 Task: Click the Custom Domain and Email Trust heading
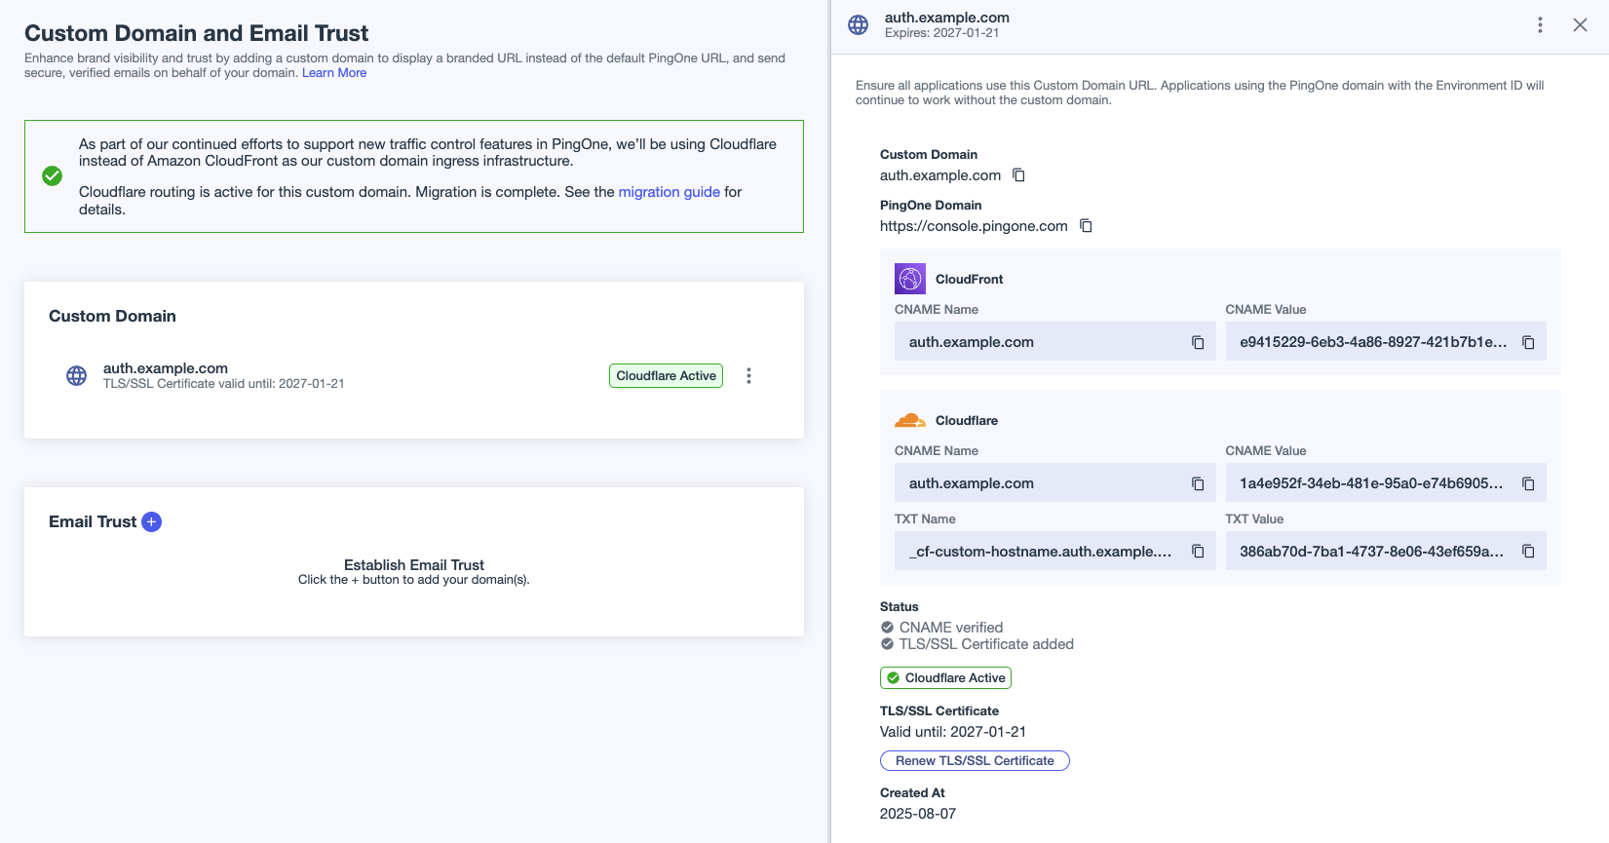(197, 33)
